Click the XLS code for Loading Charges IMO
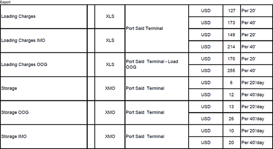Image resolution: width=273 pixels, height=149 pixels. (110, 41)
